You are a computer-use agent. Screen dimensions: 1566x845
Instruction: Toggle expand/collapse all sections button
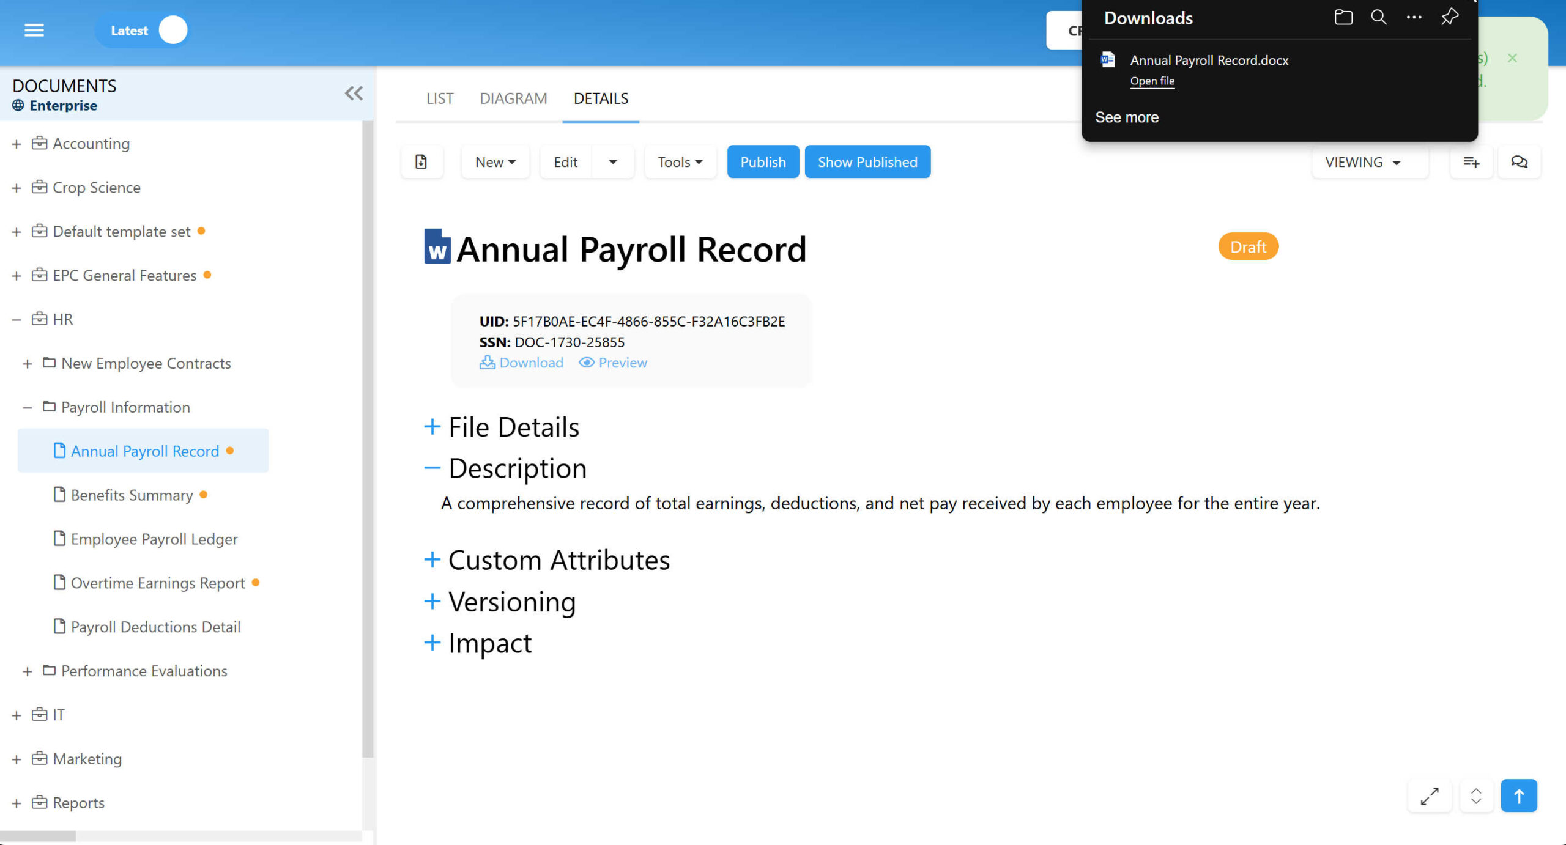(1475, 796)
